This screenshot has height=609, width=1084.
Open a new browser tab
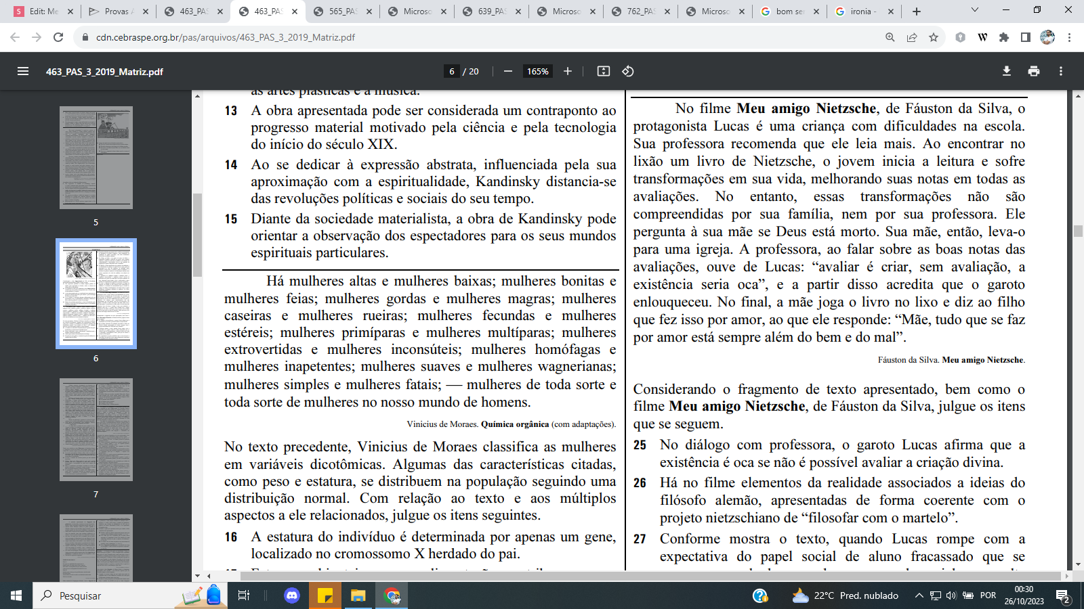pos(917,12)
